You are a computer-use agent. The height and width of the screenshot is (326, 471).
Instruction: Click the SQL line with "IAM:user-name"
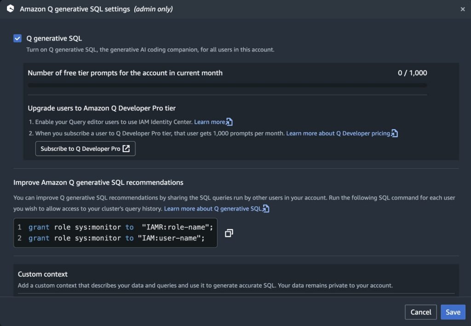(x=116, y=238)
